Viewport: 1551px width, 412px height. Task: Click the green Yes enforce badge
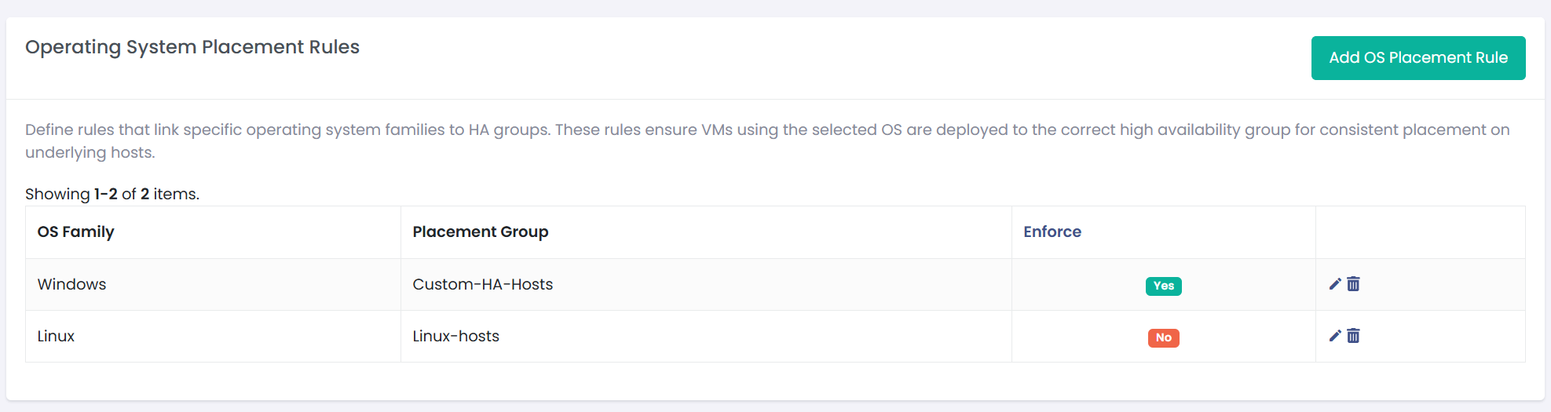pyautogui.click(x=1164, y=286)
